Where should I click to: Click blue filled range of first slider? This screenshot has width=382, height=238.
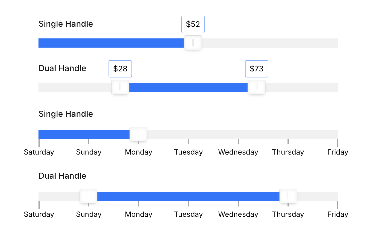point(111,43)
